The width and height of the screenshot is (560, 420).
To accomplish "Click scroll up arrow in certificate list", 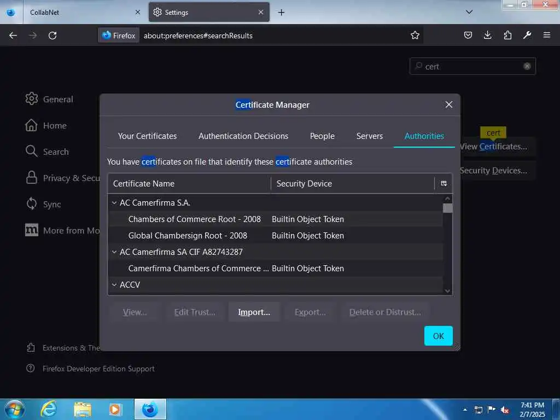I will click(x=447, y=199).
